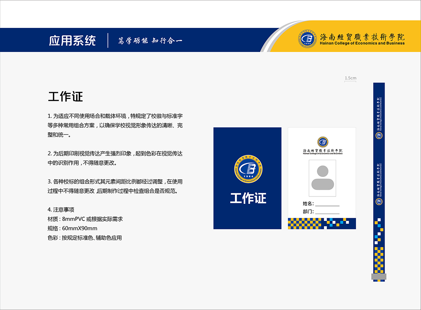
Task: Click the 1.5cm dimension label
Action: [350, 78]
